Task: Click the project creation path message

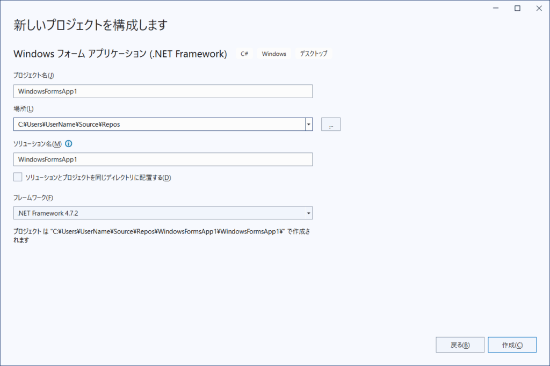Action: click(x=162, y=236)
